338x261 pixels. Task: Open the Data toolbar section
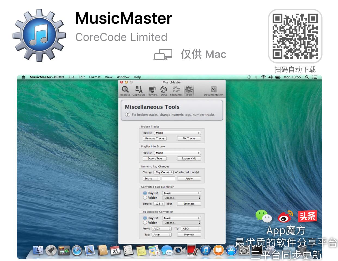point(164,91)
